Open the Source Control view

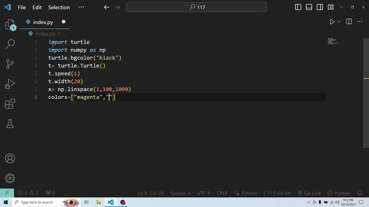point(10,64)
